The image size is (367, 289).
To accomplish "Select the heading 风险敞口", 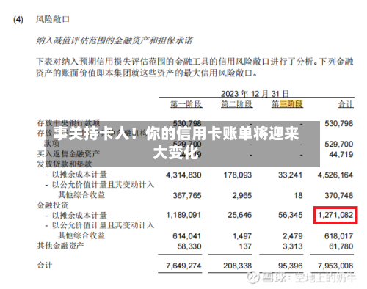I will 53,19.
